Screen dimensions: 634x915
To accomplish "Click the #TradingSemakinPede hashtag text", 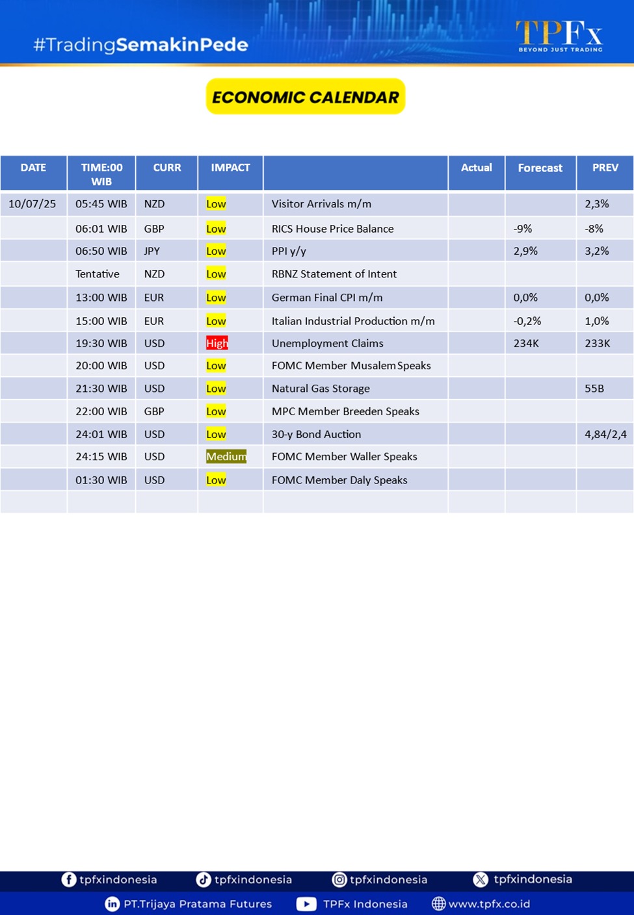I will pyautogui.click(x=140, y=45).
